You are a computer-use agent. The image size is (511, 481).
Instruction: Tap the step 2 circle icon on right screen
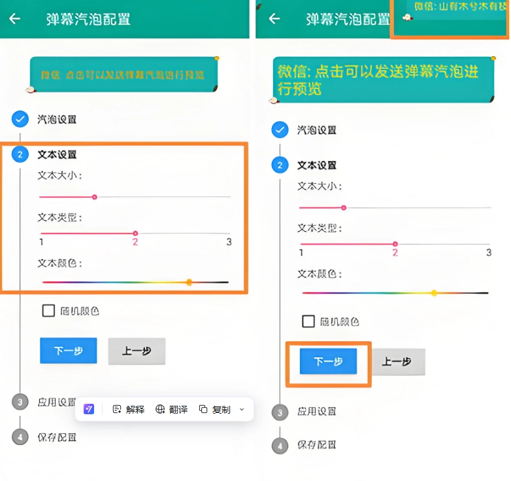point(280,165)
